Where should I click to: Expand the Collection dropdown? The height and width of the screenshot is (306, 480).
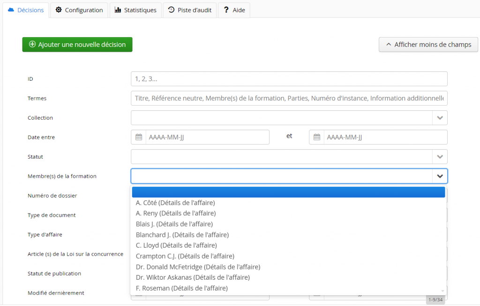coord(440,118)
